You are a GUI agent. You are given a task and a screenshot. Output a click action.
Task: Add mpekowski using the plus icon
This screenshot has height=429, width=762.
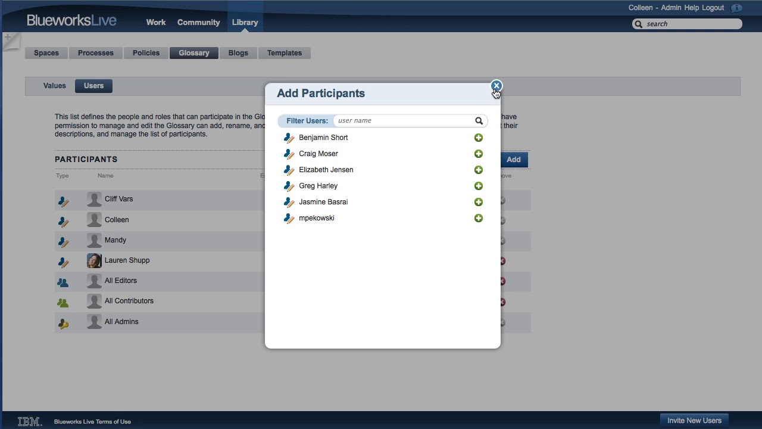coord(479,218)
